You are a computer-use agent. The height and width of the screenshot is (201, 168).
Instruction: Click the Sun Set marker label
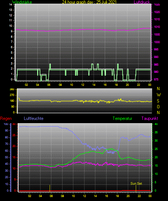point(136,184)
